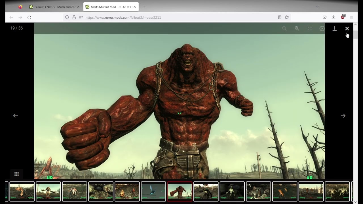Screen dimensions: 363x204
Task: Open the ad blocker extension icon
Action: 343,17
